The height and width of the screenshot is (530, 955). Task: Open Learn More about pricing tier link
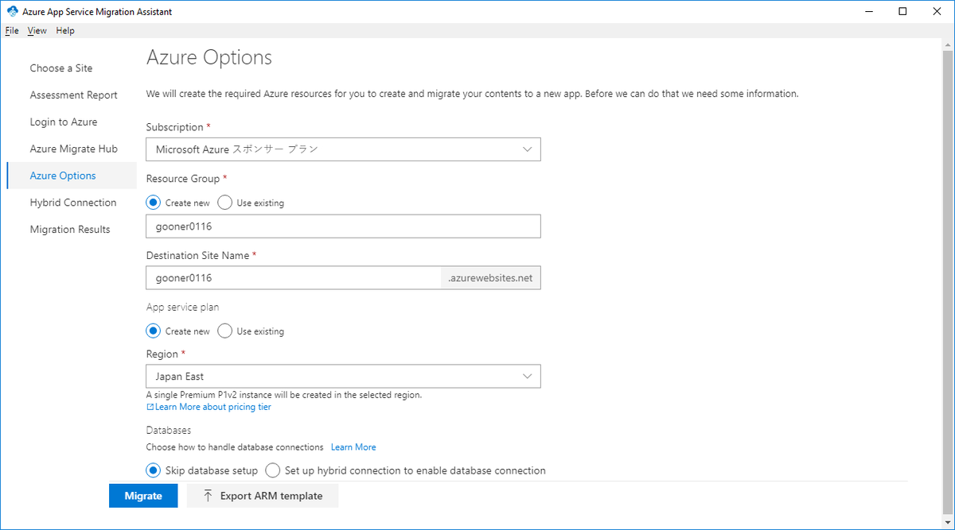click(x=212, y=407)
